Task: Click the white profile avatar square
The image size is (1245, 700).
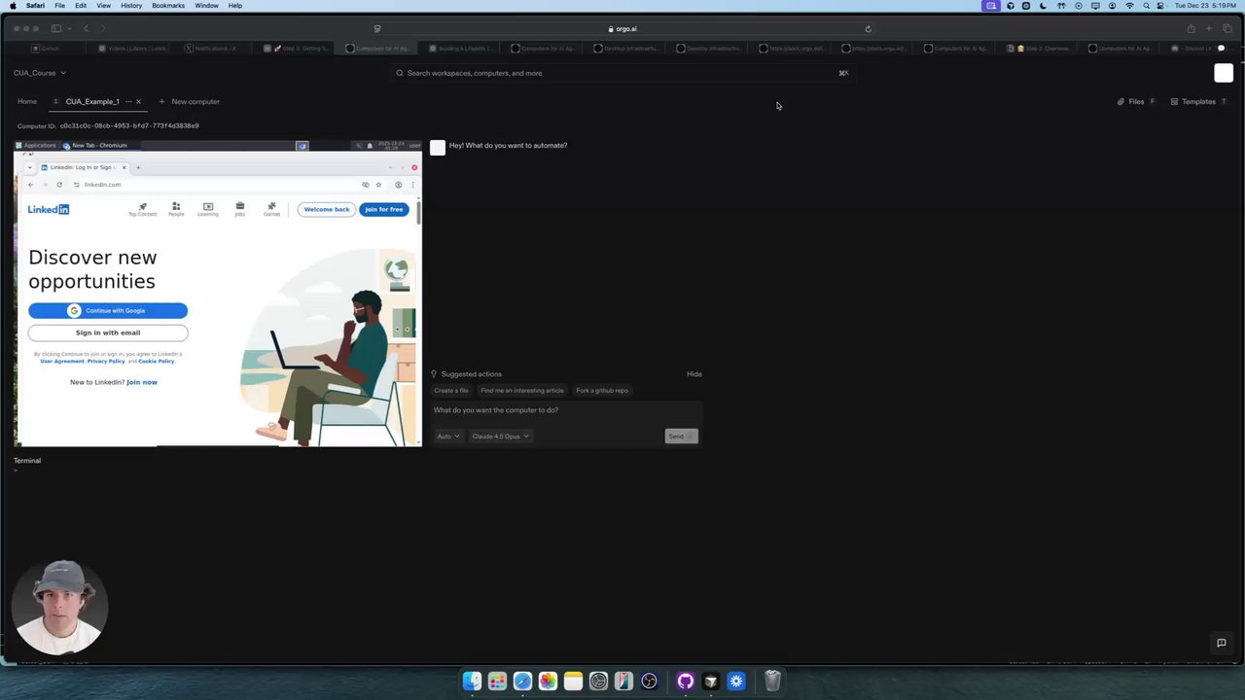Action: (x=1224, y=73)
